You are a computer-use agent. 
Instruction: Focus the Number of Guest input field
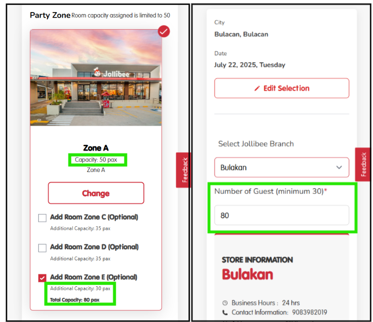pos(281,215)
